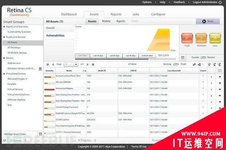Click the Last 30 days button
This screenshot has width=226, height=150.
(x=98, y=56)
